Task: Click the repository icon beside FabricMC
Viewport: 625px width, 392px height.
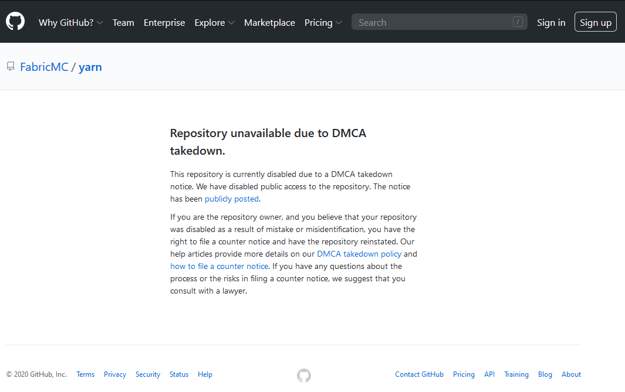Action: coord(11,67)
